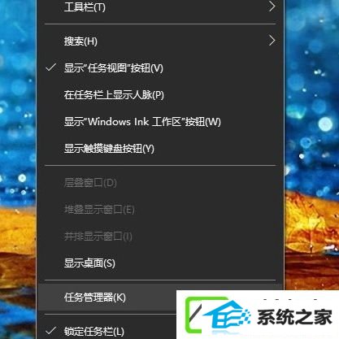The width and height of the screenshot is (339, 339).
Task: Enable 显示触摸键盘按钮(Y)
Action: (160, 149)
